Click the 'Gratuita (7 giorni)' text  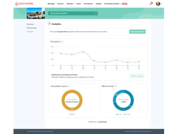72,102
